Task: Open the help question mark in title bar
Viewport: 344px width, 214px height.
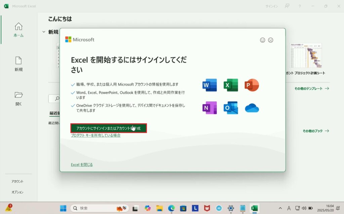Action: click(299, 6)
